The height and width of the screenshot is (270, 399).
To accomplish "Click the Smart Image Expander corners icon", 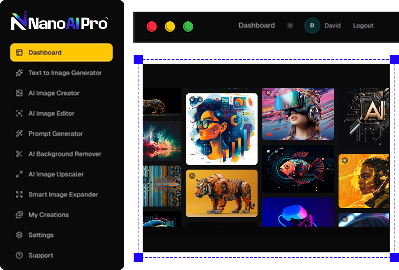I will [x=19, y=194].
